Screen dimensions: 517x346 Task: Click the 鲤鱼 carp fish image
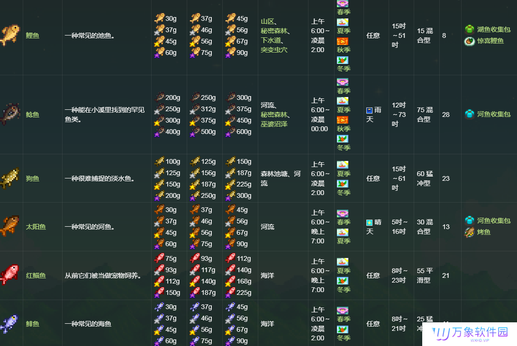coord(10,35)
